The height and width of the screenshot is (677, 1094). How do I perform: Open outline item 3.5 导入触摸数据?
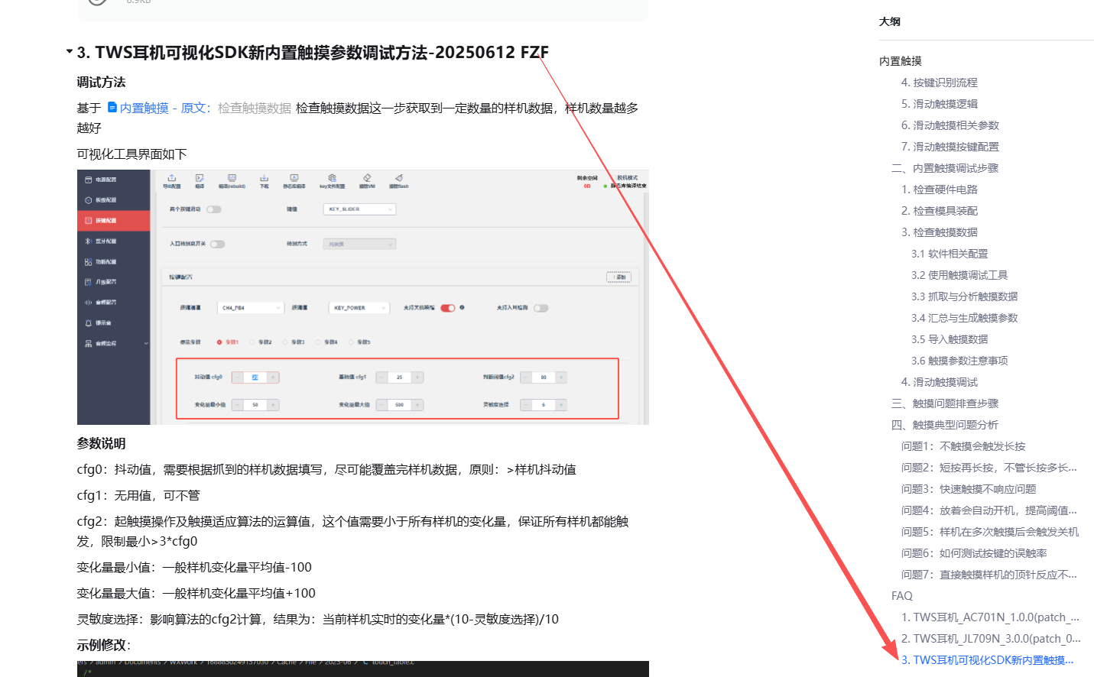950,339
